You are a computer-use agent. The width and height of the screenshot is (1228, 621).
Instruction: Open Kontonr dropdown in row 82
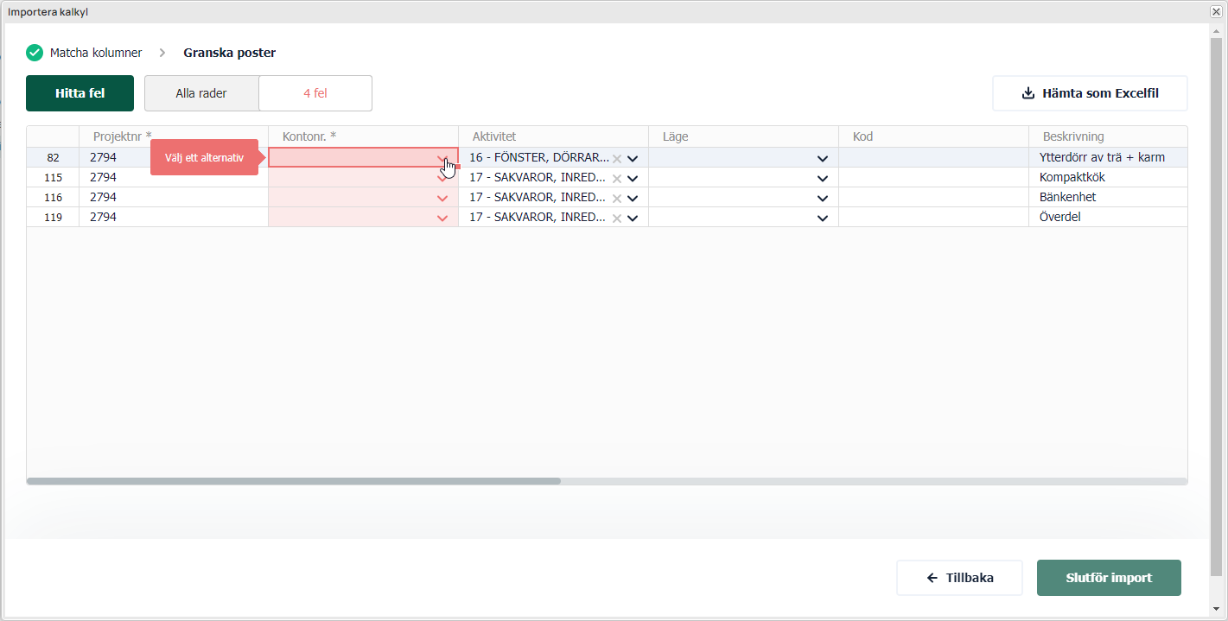click(442, 158)
